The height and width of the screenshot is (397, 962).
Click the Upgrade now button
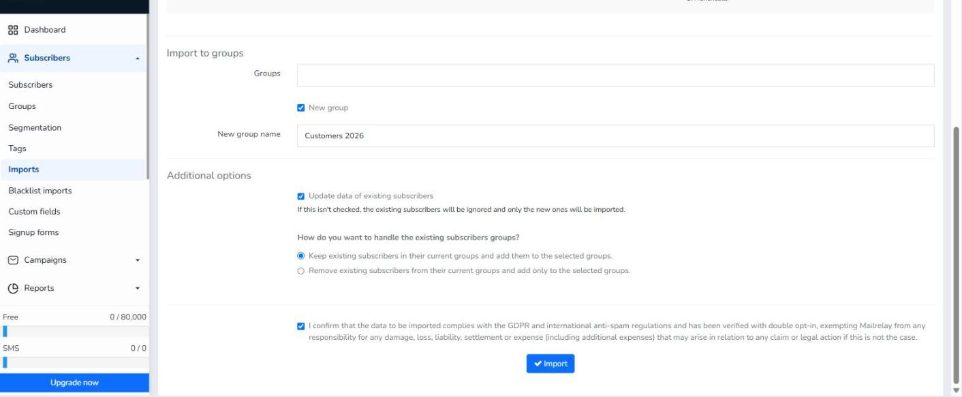[74, 383]
